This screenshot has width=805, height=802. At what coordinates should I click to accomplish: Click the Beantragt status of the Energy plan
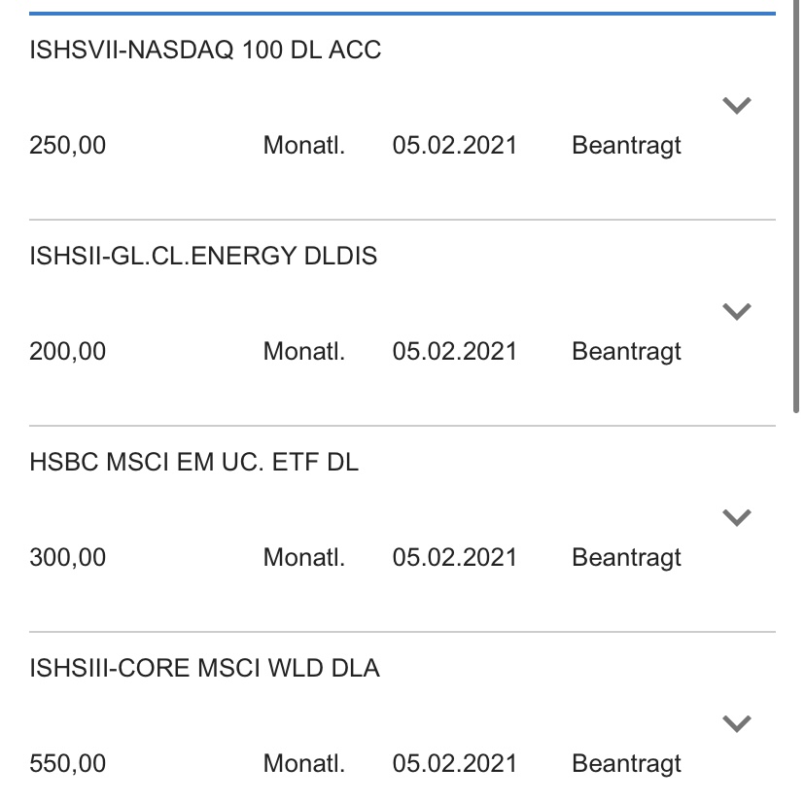(x=626, y=352)
